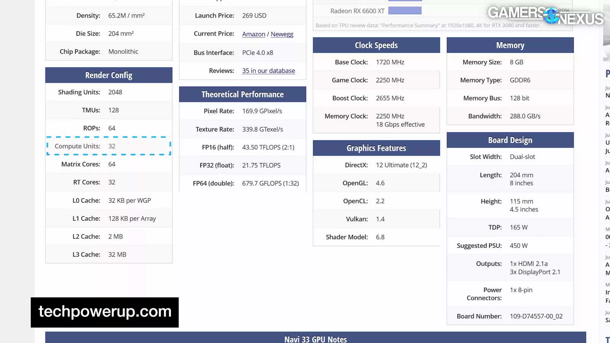Select the Vulkan value 1.4
The width and height of the screenshot is (610, 343).
point(380,219)
